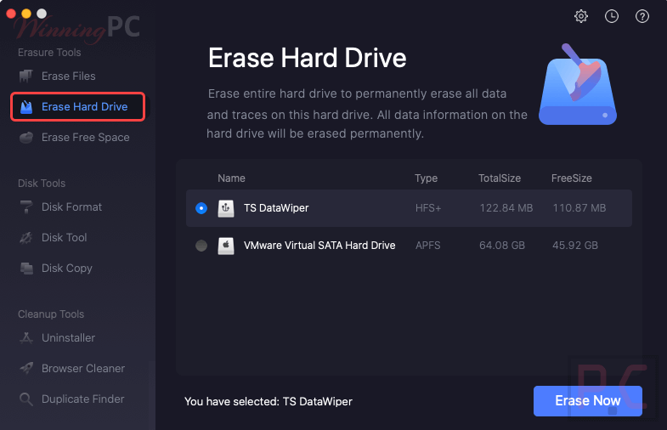Click the TS DataWiper drive name

coord(276,208)
